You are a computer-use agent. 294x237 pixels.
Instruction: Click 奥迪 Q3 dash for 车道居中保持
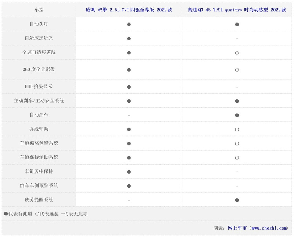pos(237,172)
